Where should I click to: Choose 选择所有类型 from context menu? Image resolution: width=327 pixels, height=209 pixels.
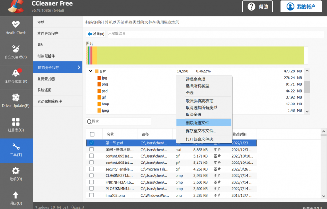click(x=204, y=86)
